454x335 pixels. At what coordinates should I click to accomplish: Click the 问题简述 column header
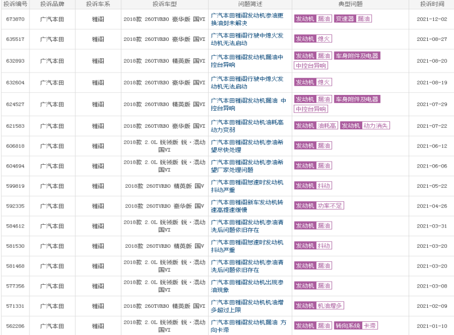(250, 4)
